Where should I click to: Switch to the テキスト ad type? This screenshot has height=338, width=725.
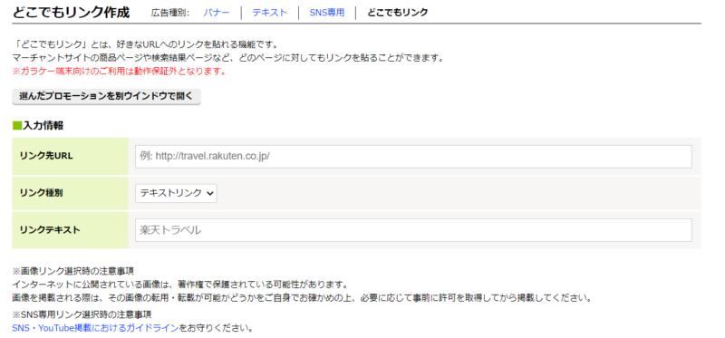pos(269,13)
